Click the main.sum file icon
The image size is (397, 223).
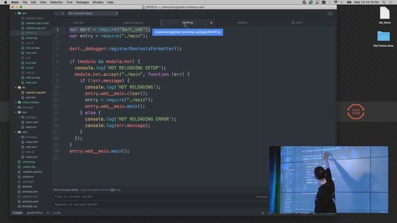pos(23,82)
